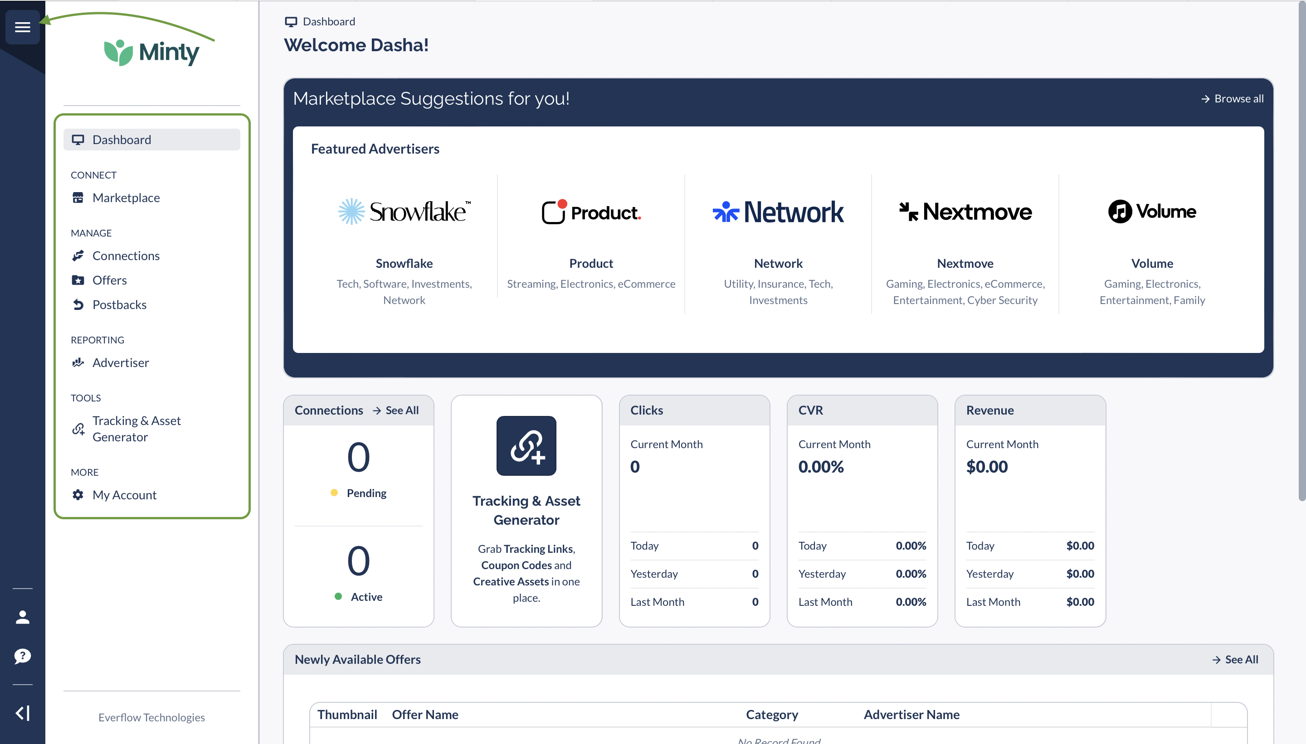Viewport: 1306px width, 744px height.
Task: Click Everflow Technologies footer text
Action: (x=151, y=717)
